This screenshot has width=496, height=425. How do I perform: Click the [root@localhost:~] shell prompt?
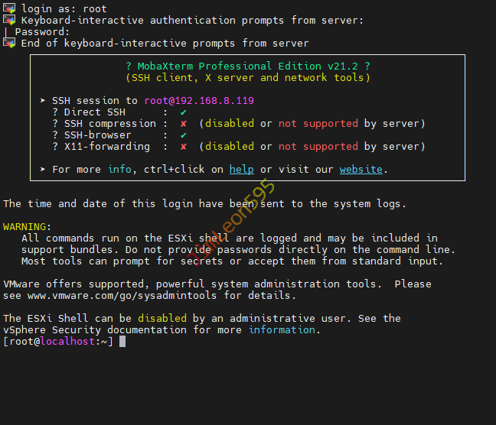click(x=58, y=342)
